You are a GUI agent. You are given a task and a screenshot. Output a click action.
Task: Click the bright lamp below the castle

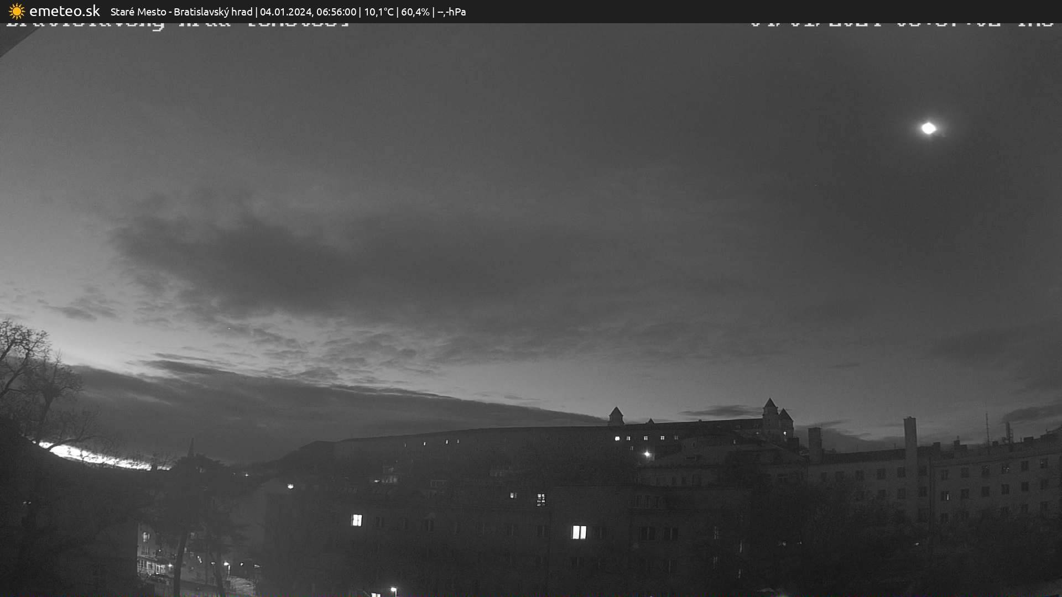(647, 454)
